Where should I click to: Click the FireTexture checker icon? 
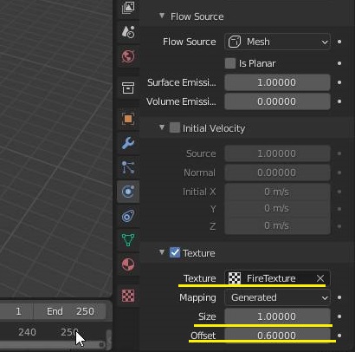[235, 278]
